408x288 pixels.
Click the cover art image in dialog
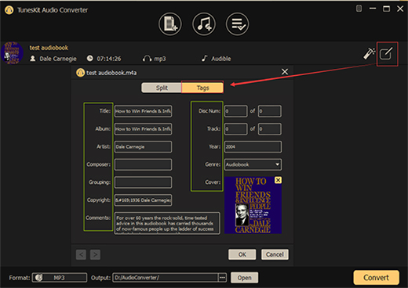253,205
